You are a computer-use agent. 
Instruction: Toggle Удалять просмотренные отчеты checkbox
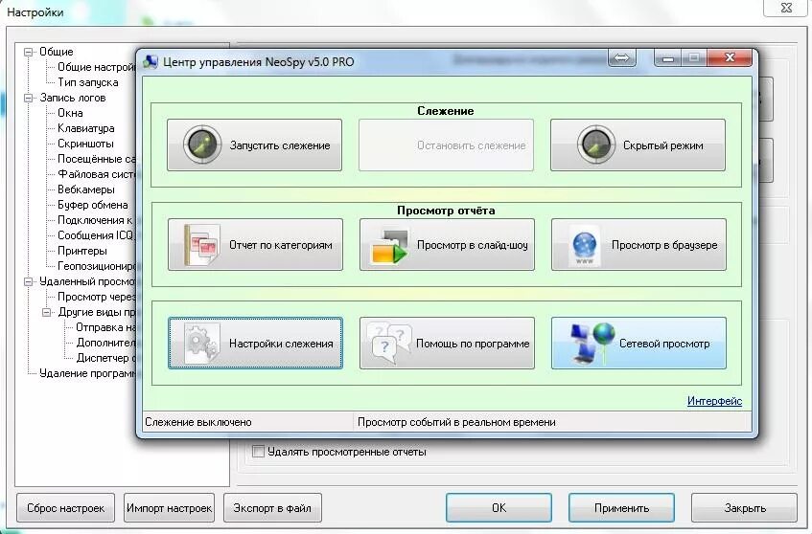258,452
